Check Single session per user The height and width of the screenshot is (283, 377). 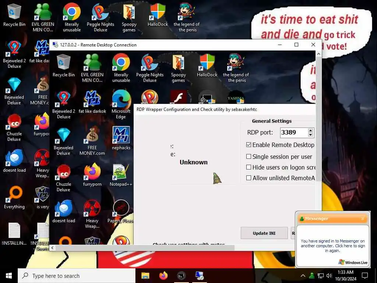tap(249, 156)
